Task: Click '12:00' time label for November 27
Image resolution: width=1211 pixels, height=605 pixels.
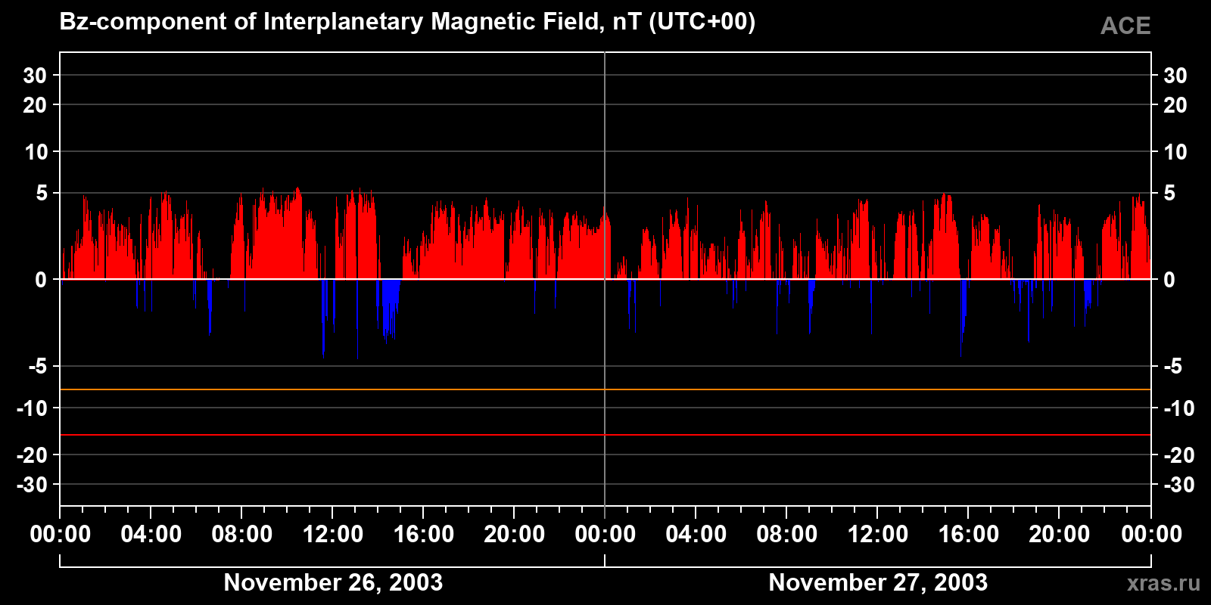Action: [x=878, y=534]
